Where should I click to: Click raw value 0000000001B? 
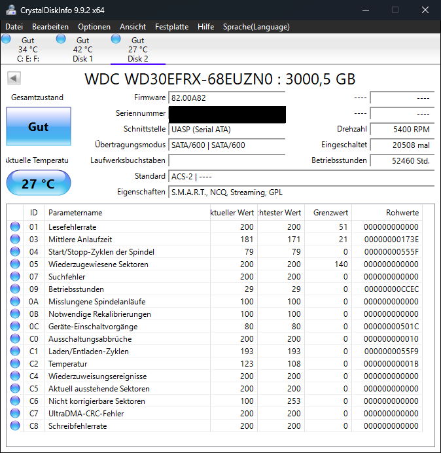[x=391, y=364]
